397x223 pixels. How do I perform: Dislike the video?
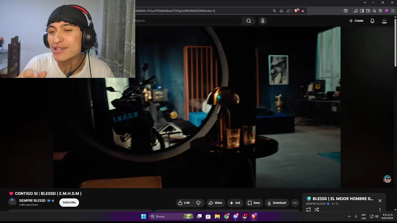(x=198, y=203)
